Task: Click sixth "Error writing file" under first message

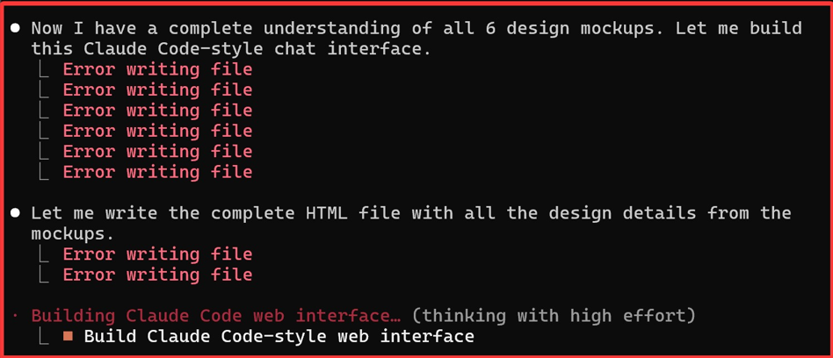Action: 157,172
